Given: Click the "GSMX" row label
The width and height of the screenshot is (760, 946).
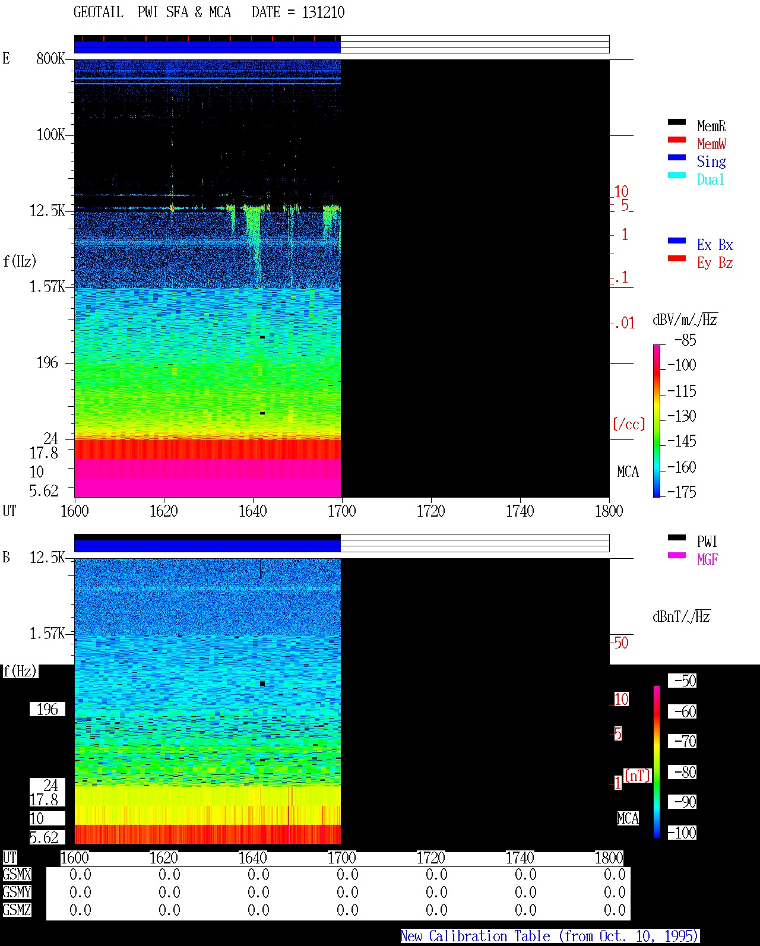Looking at the screenshot, I should click(x=17, y=874).
